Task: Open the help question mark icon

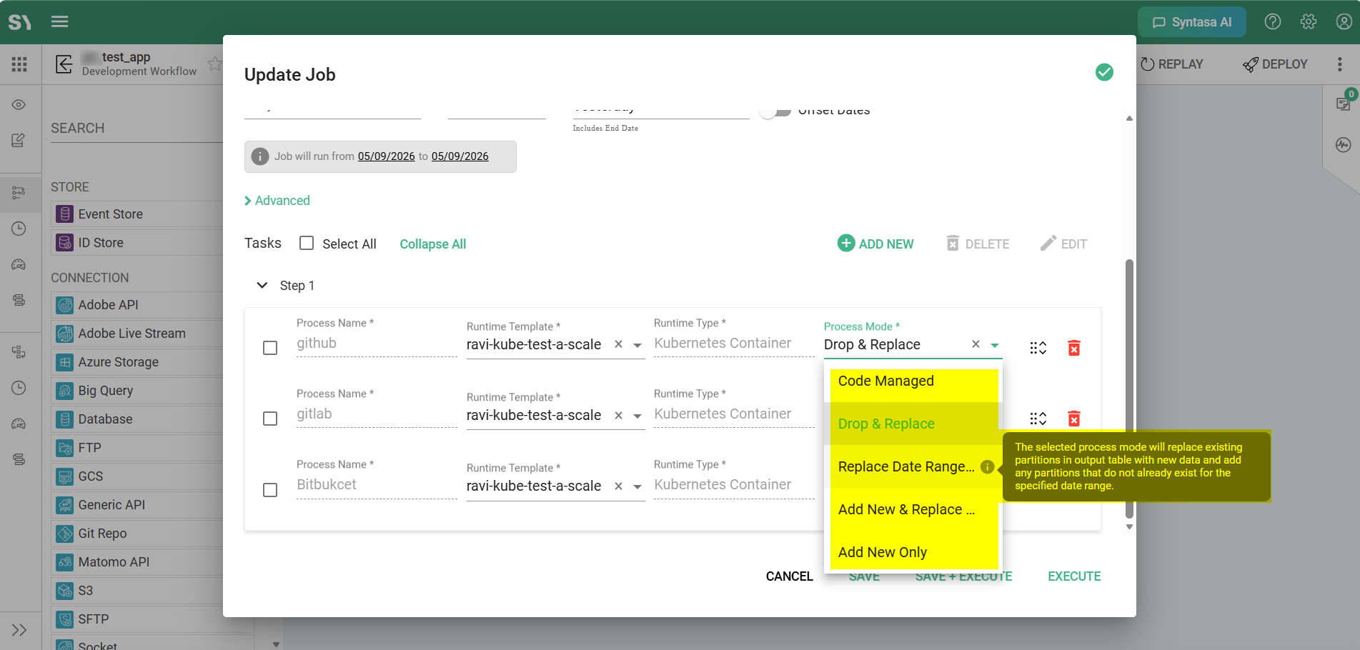Action: coord(1273,21)
